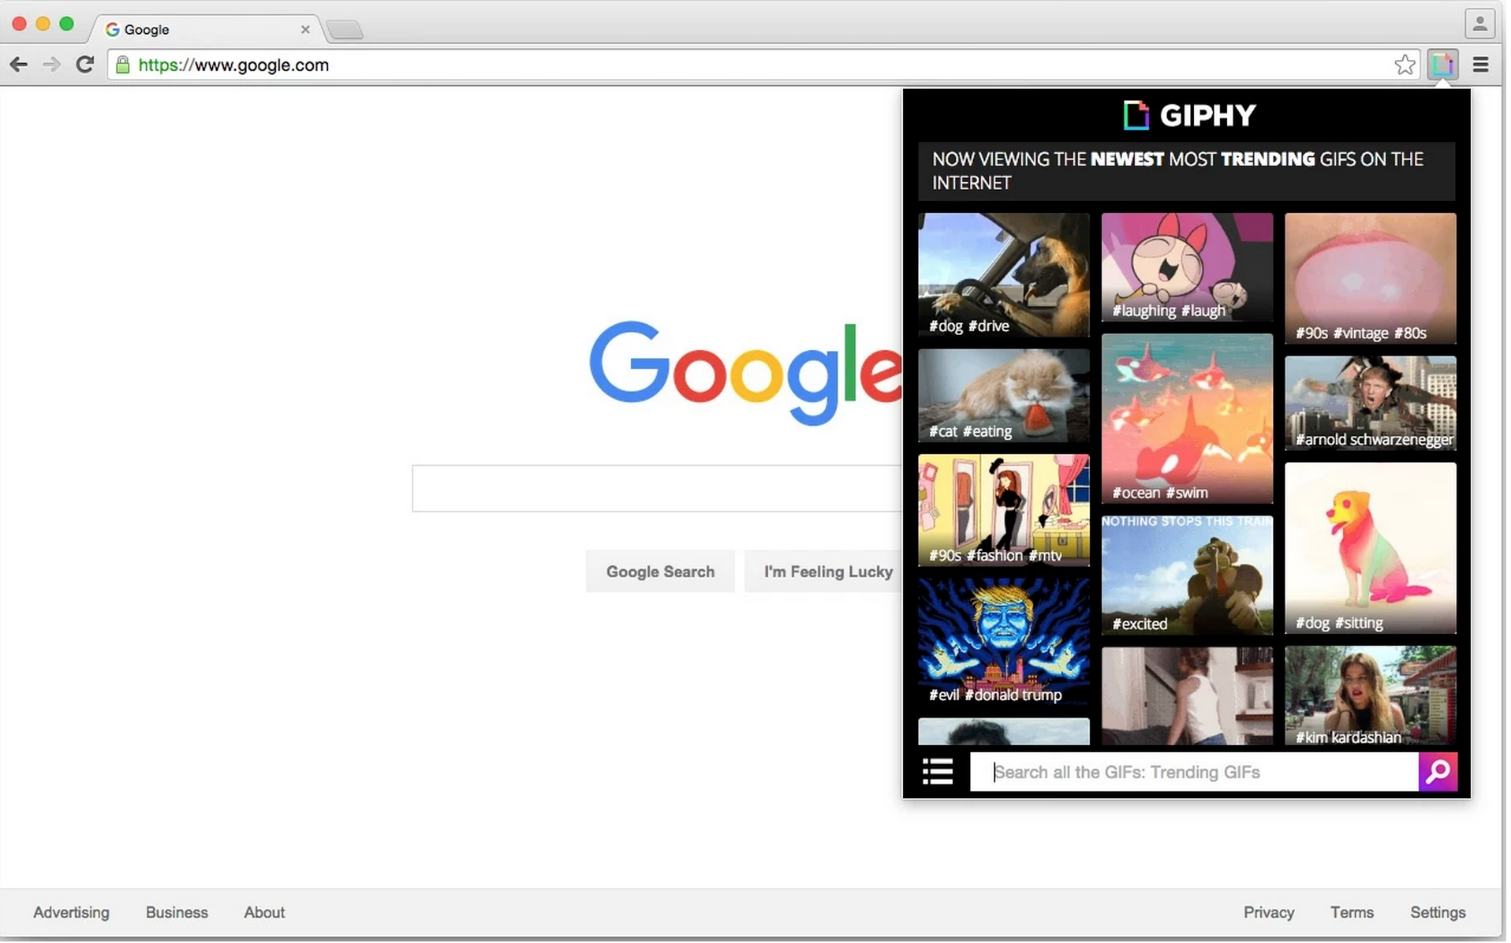The height and width of the screenshot is (943, 1511).
Task: Click the browser forward arrow
Action: pyautogui.click(x=51, y=65)
